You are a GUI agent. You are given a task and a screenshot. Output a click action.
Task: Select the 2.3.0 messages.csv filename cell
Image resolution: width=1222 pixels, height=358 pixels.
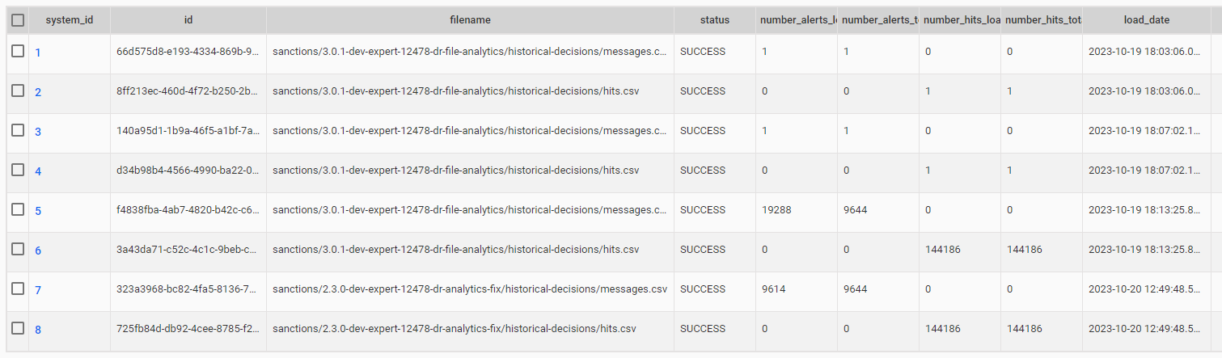(x=470, y=289)
